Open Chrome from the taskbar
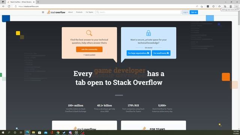Screen dimensions: 240x135 (x=58, y=132)
